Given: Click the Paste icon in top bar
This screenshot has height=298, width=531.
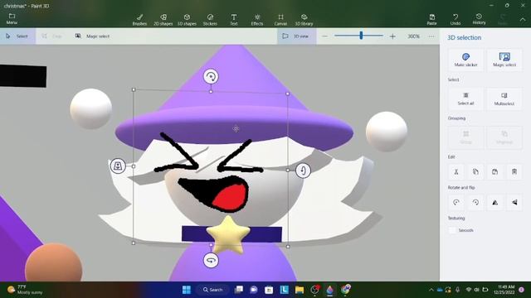Looking at the screenshot, I should click(x=431, y=19).
